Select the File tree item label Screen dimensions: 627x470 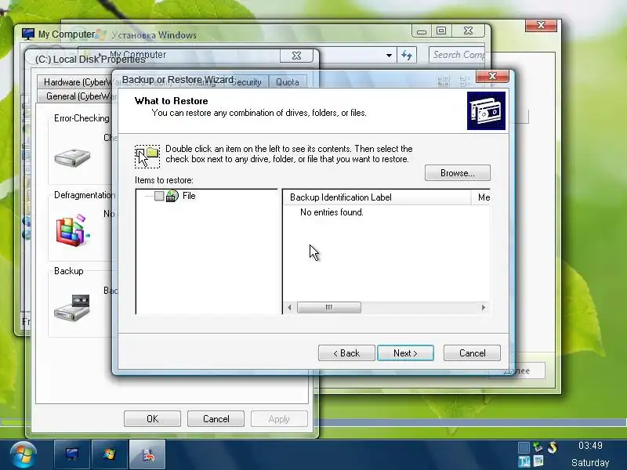189,196
